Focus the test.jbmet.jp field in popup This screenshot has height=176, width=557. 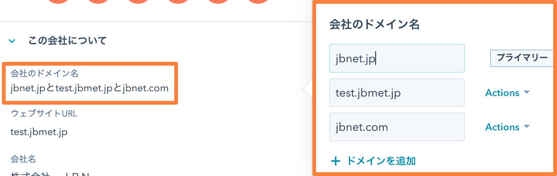397,93
